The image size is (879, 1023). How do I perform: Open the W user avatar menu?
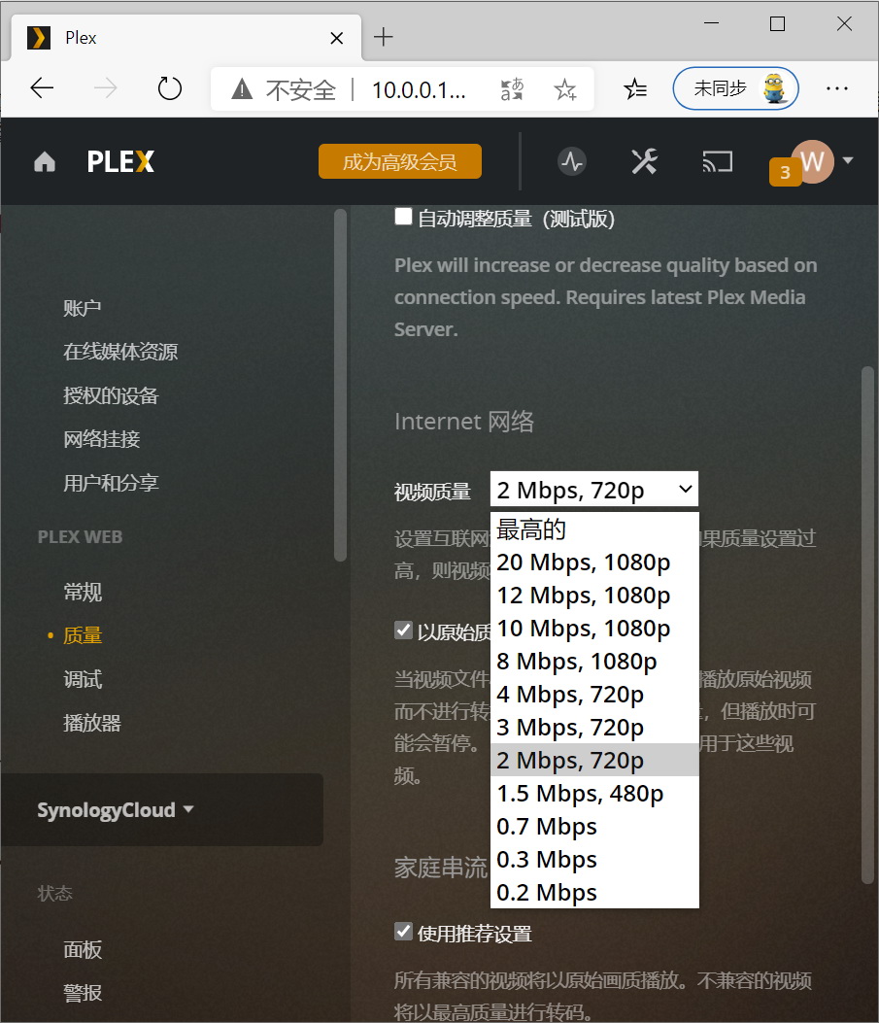(x=813, y=161)
